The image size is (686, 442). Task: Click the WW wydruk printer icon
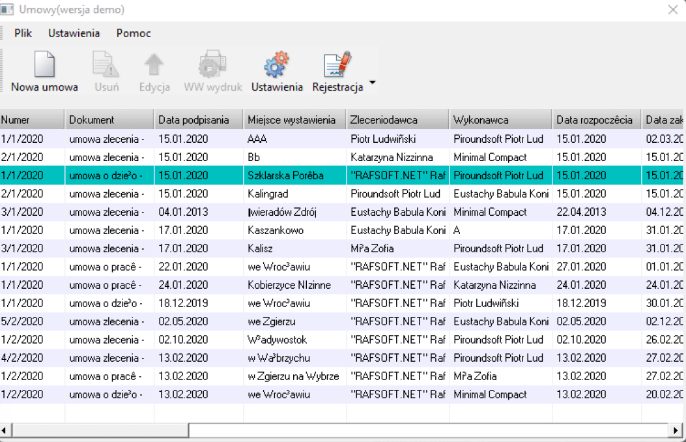[212, 65]
